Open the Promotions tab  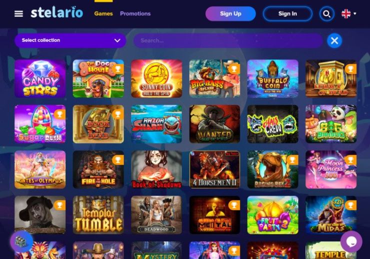[135, 13]
